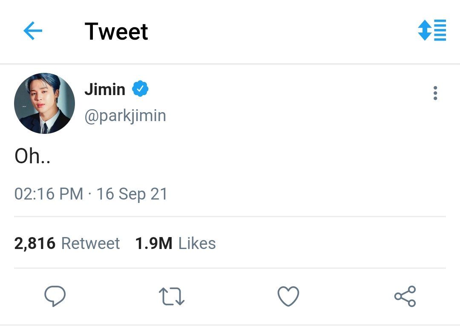This screenshot has height=333, width=460.
Task: Like the tweet with the heart
Action: pos(288,296)
